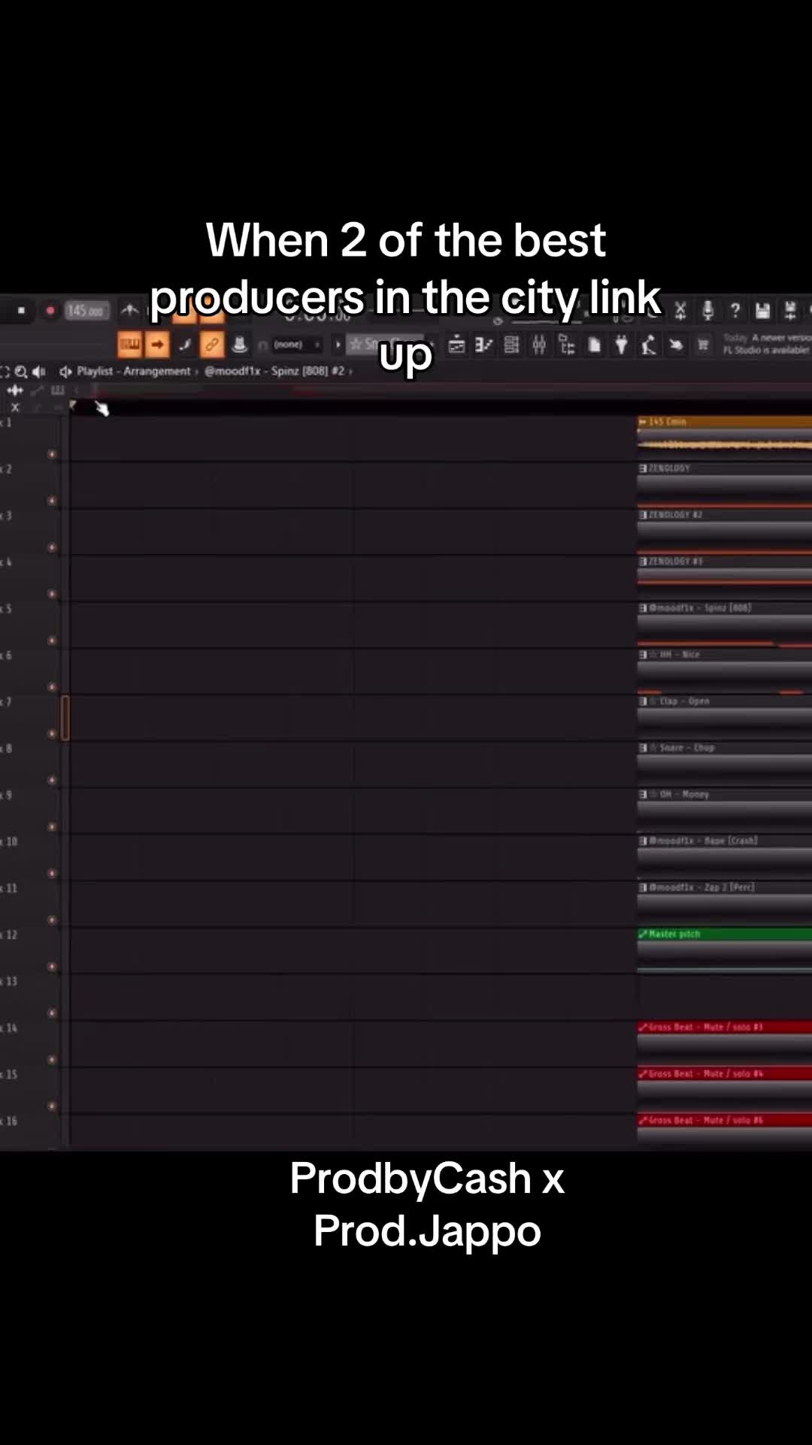
Task: Select the ZENOLOGY #2 pattern clip
Action: (x=725, y=515)
